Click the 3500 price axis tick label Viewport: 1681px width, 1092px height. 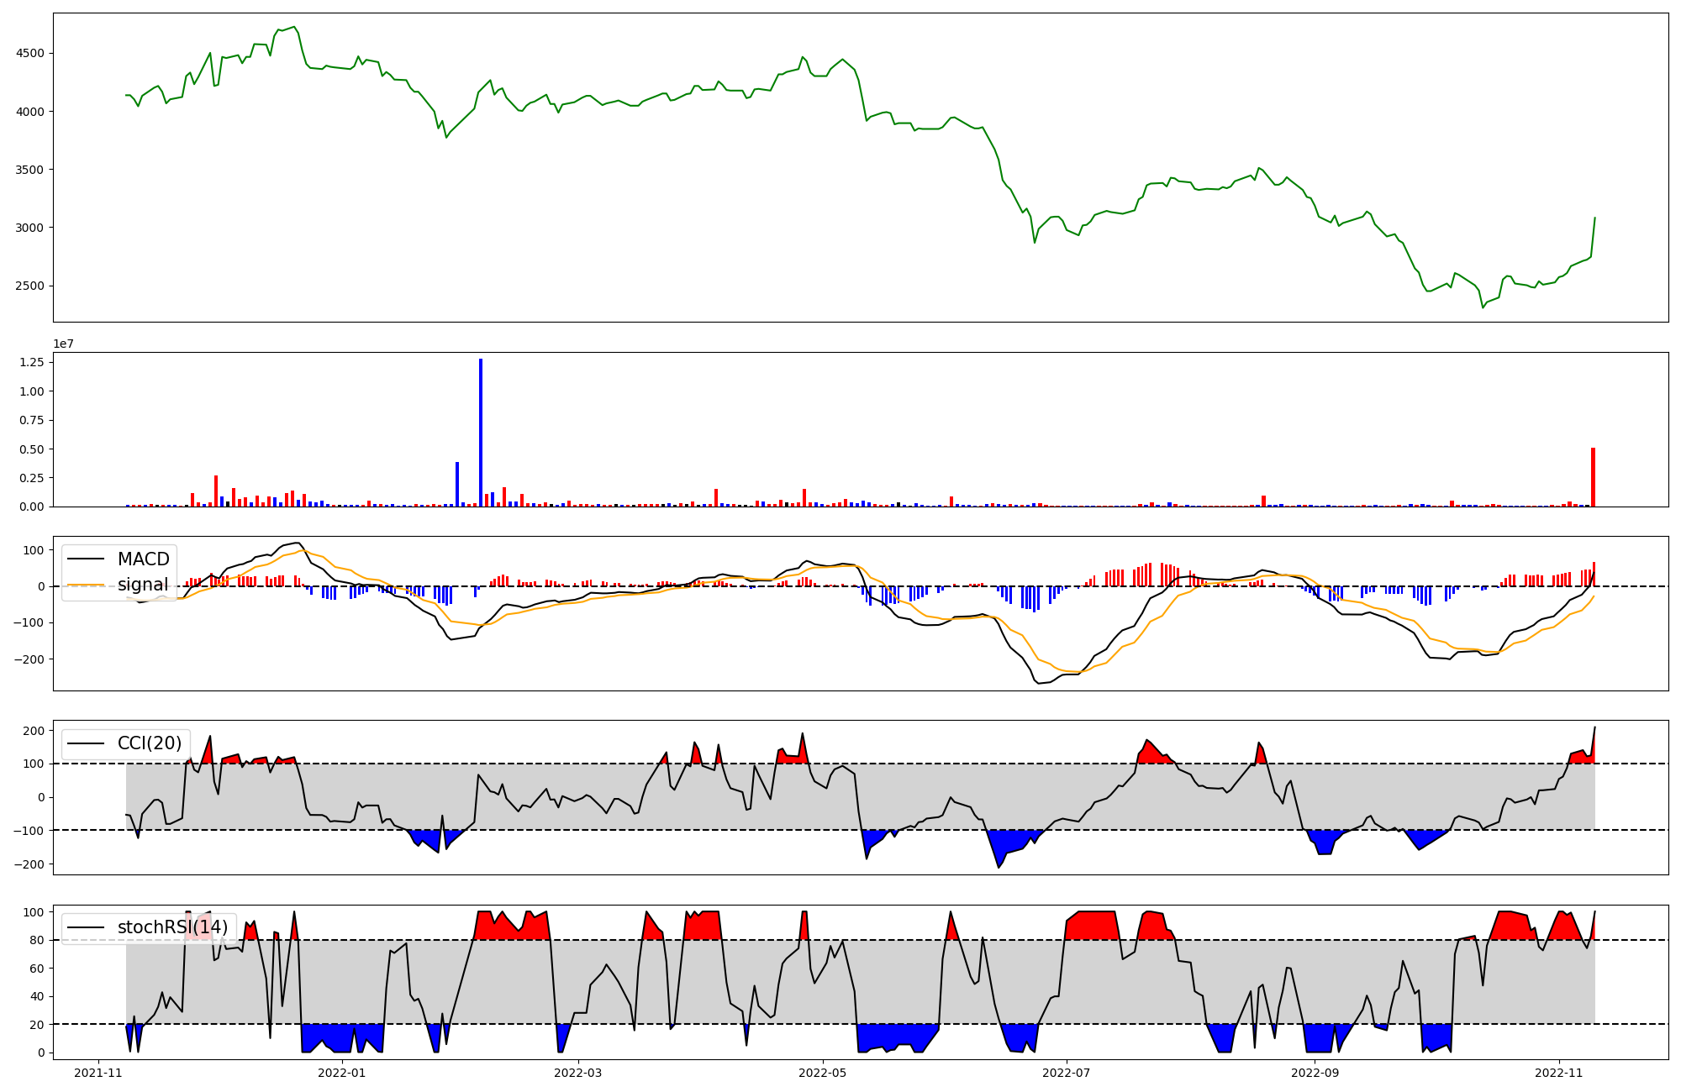pos(30,170)
